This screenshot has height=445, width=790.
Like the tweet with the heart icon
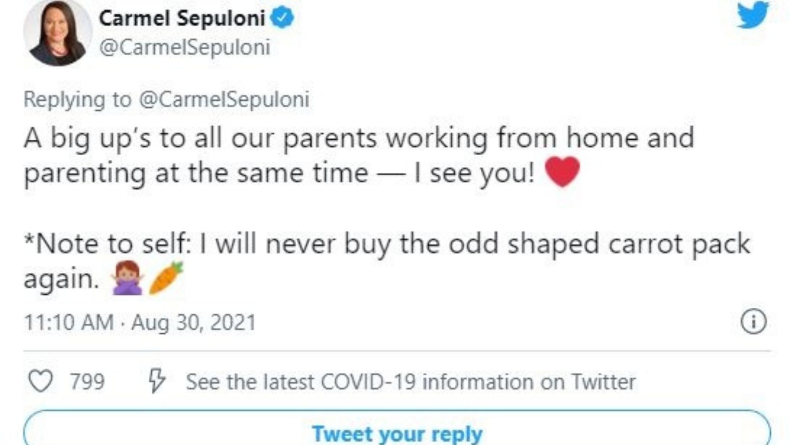click(40, 381)
